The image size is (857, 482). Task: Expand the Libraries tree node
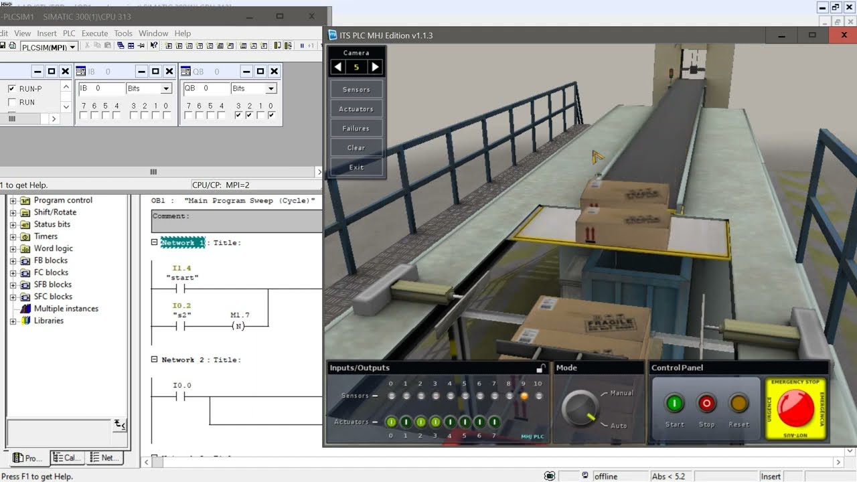[13, 321]
